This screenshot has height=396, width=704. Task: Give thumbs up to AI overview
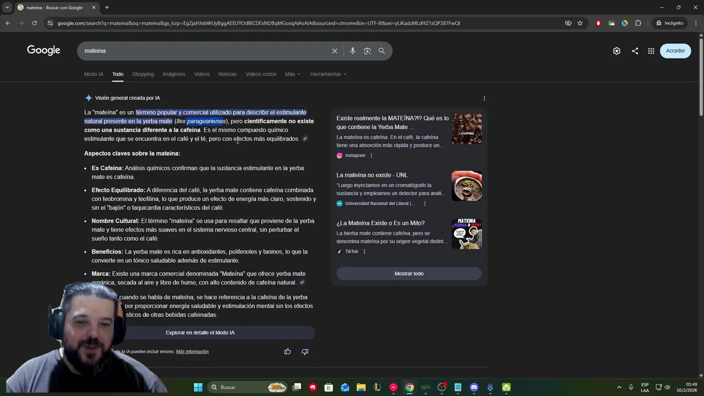[287, 351]
